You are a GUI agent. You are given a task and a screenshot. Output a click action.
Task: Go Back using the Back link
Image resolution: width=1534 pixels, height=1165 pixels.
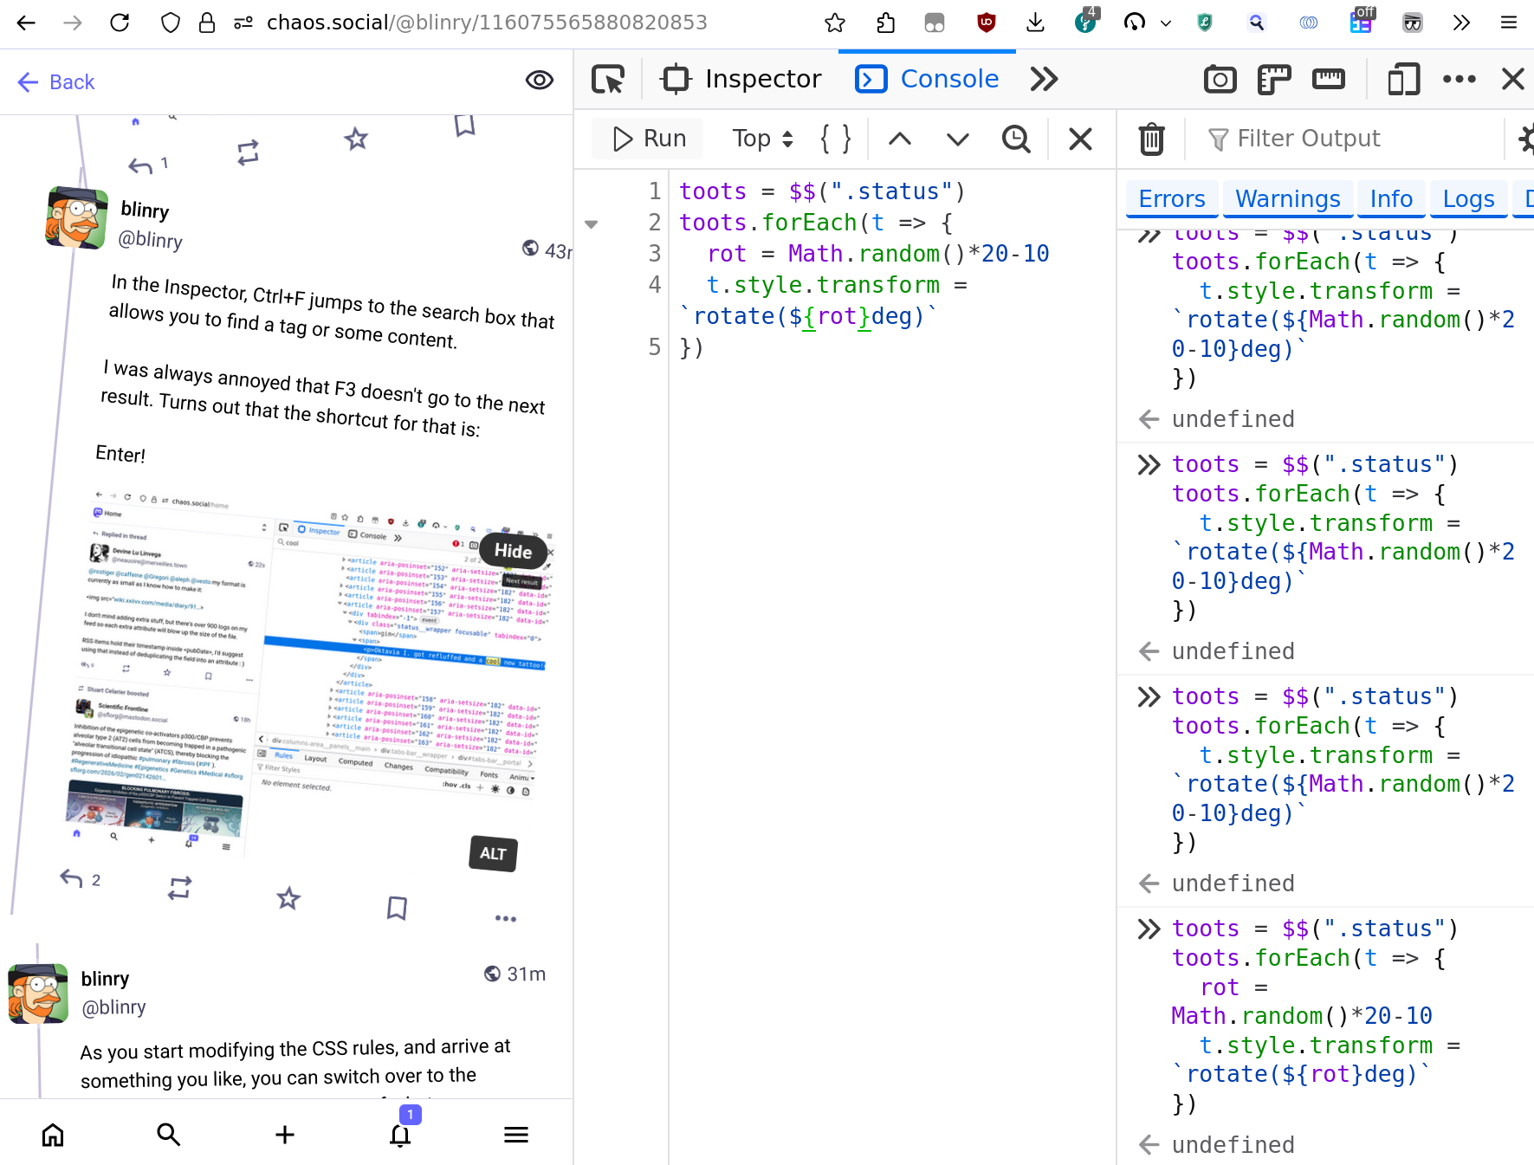tap(55, 81)
